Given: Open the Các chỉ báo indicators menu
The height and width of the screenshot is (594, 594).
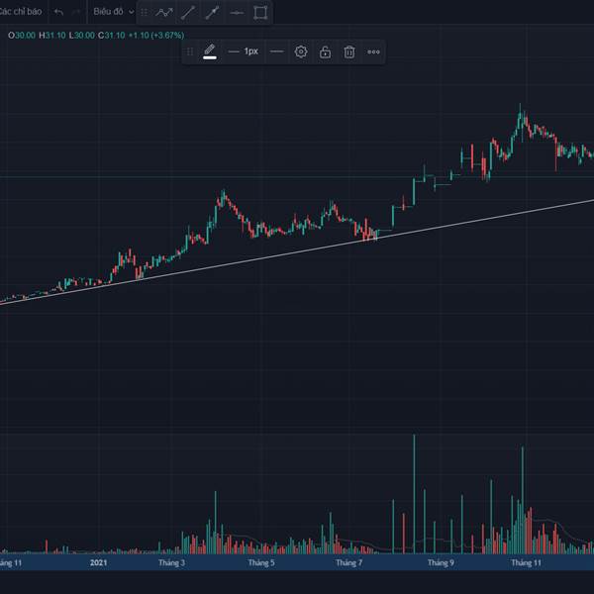Looking at the screenshot, I should pyautogui.click(x=21, y=12).
